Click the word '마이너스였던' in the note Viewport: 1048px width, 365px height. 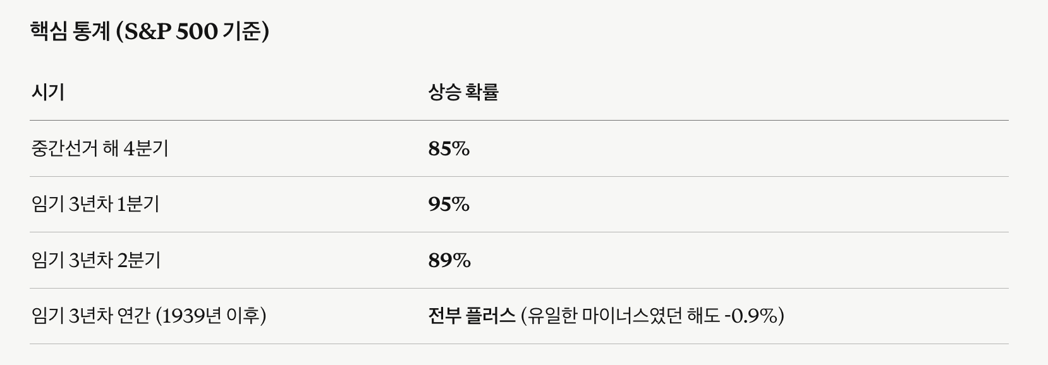pos(632,316)
